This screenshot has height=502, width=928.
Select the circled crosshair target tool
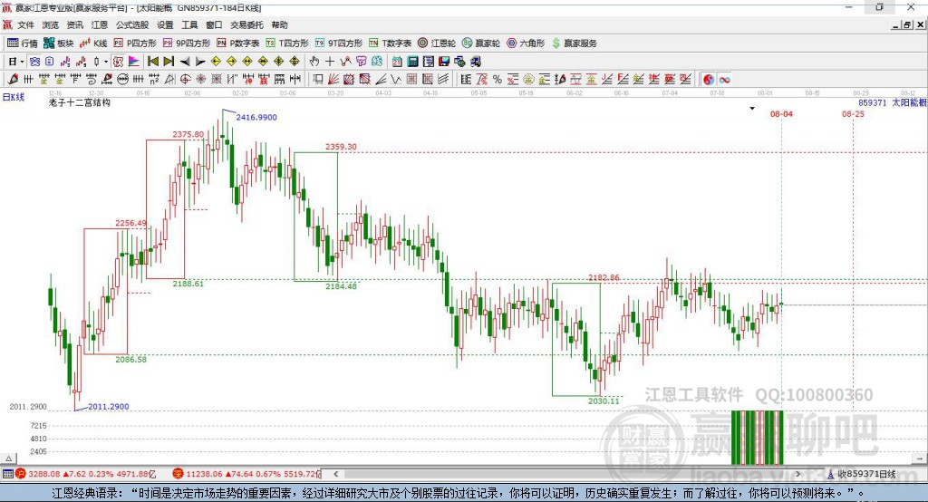[185, 80]
